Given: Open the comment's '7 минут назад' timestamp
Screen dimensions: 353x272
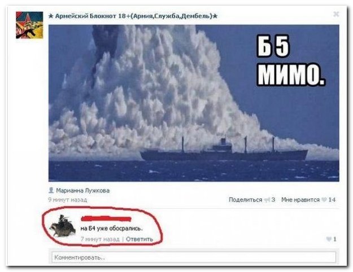Looking at the screenshot, I should tap(100, 239).
